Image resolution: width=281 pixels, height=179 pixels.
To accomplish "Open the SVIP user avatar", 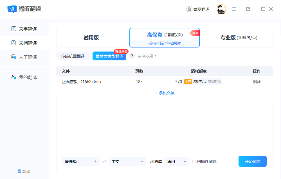I will pyautogui.click(x=221, y=9).
